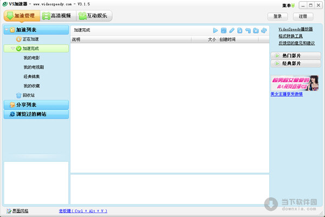The height and width of the screenshot is (217, 325).
Task: Click the save disk icon in list toolbar
Action: pos(224,30)
